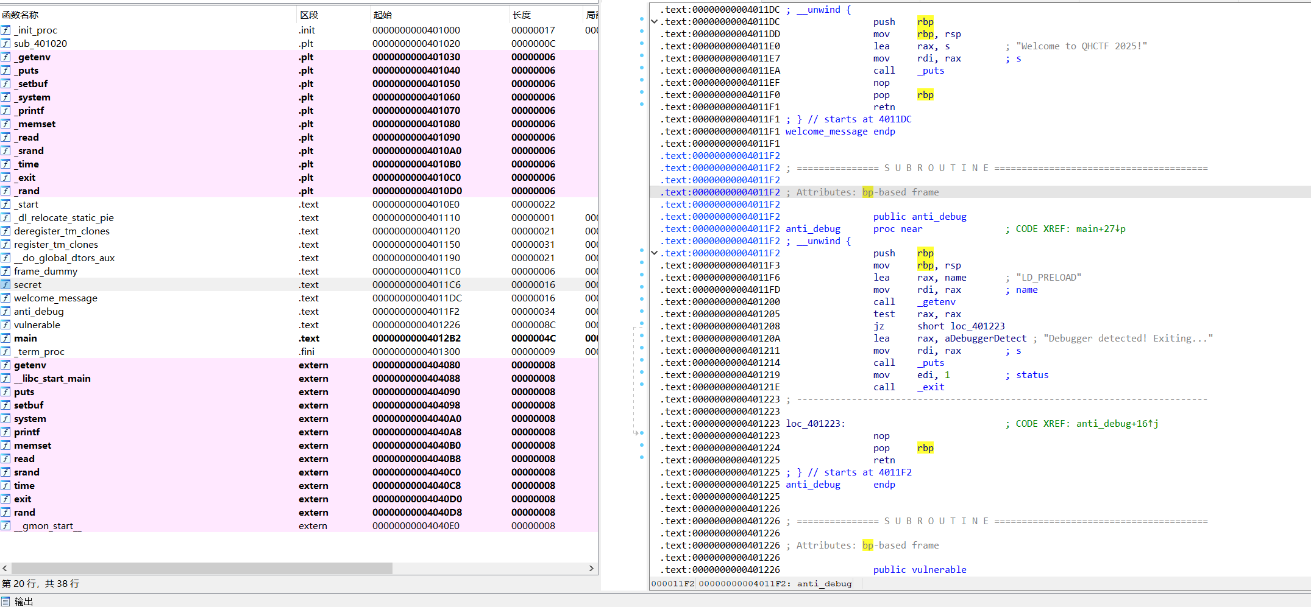Sort functions by 长度 column header
1311x607 pixels.
546,15
